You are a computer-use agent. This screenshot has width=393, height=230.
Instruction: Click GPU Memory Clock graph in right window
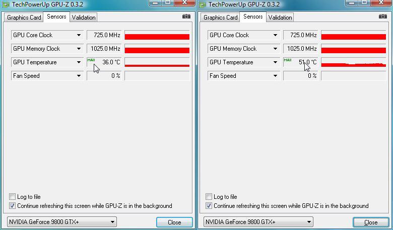(353, 49)
